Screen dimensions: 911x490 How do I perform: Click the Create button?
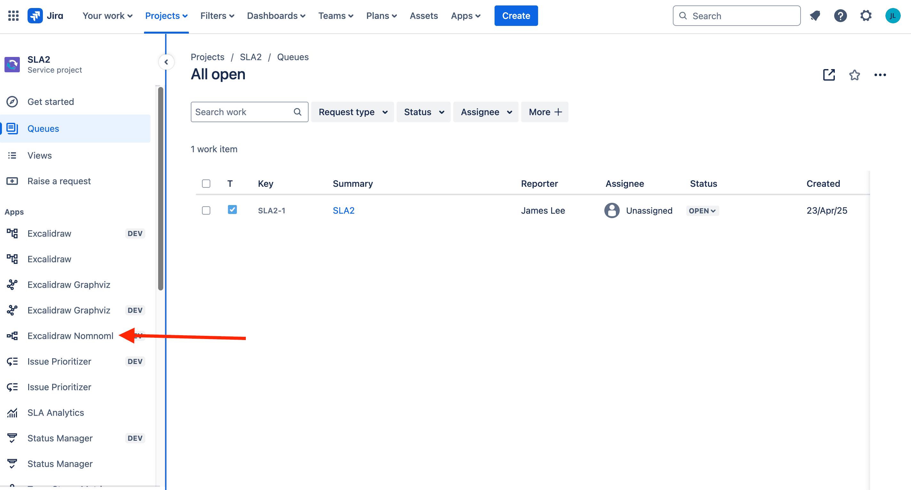coord(516,16)
